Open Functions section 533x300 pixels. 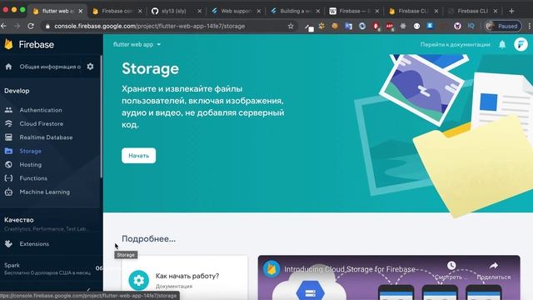[x=33, y=178]
